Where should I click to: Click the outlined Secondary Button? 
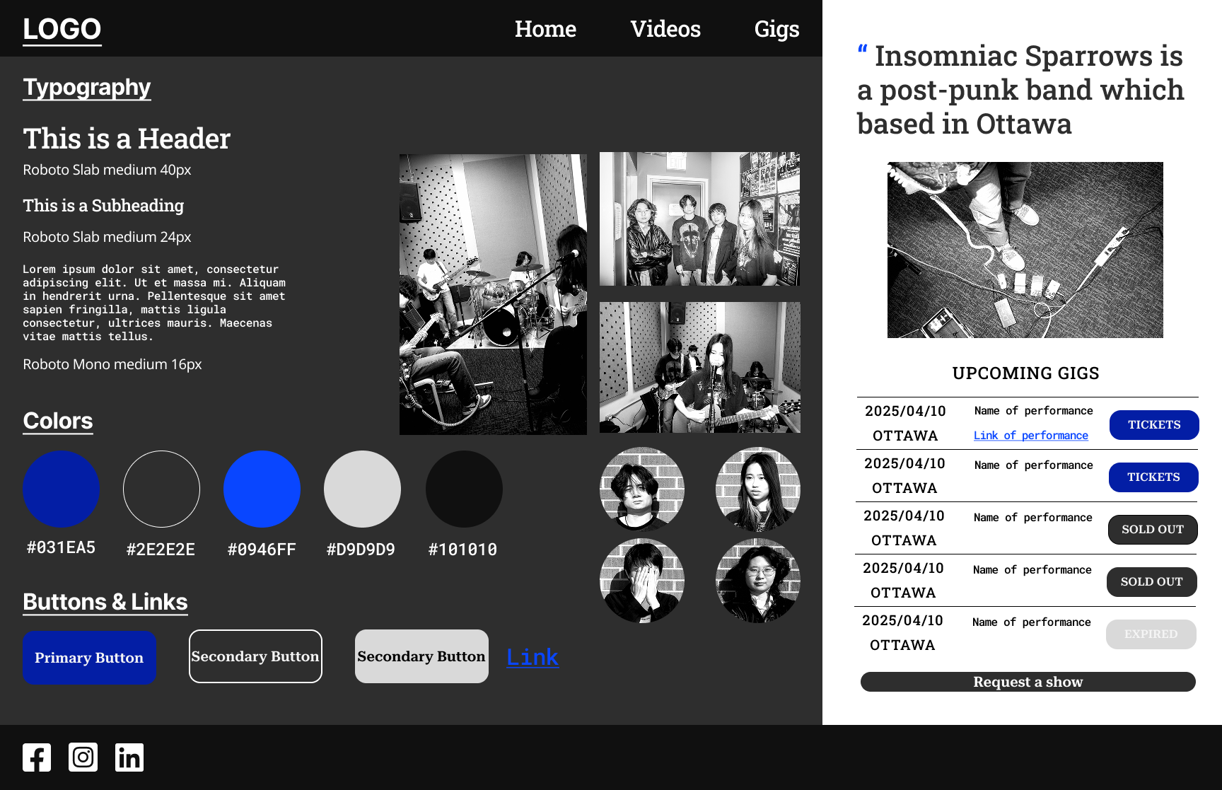tap(255, 656)
